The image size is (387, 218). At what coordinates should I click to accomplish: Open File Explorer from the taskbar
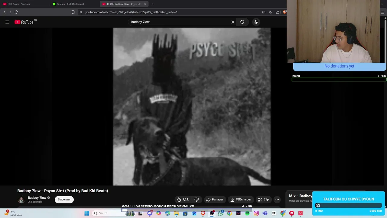176,213
